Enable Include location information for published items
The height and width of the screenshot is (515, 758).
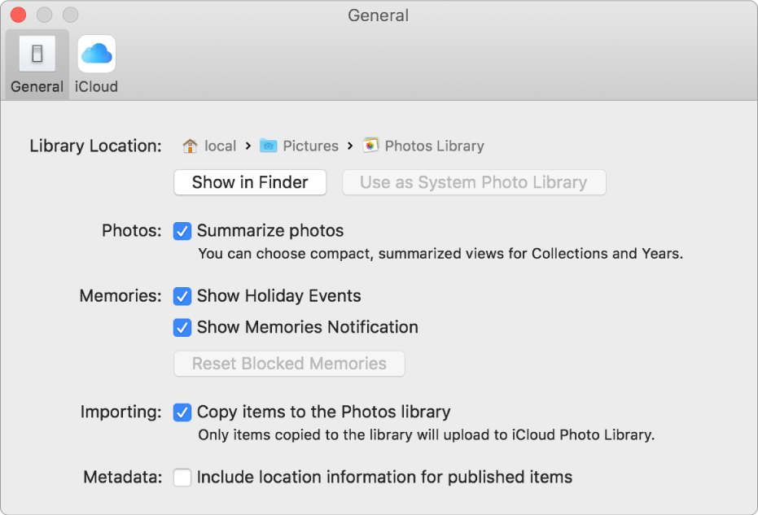tap(182, 478)
